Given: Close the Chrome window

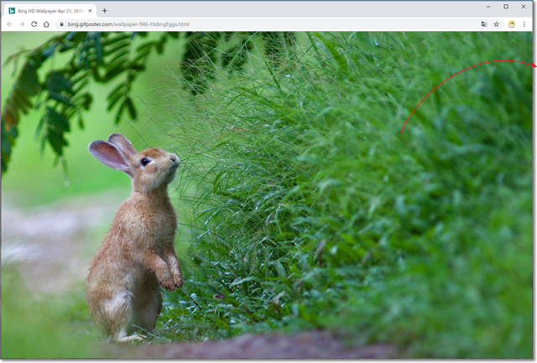Looking at the screenshot, I should click(x=525, y=7).
